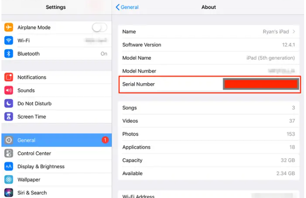Tap the Wi-Fi icon
This screenshot has width=306, height=198.
[9, 40]
